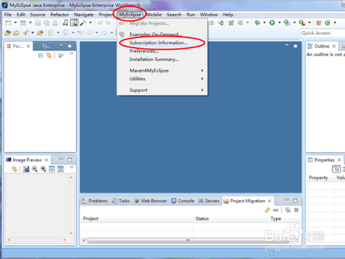Click the new package icon in toolbar
The width and height of the screenshot is (345, 259).
click(319, 23)
